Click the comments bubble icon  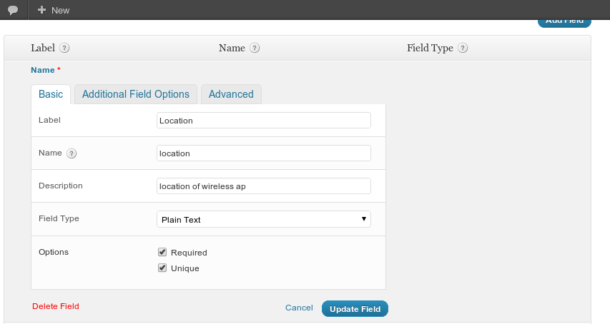[12, 10]
